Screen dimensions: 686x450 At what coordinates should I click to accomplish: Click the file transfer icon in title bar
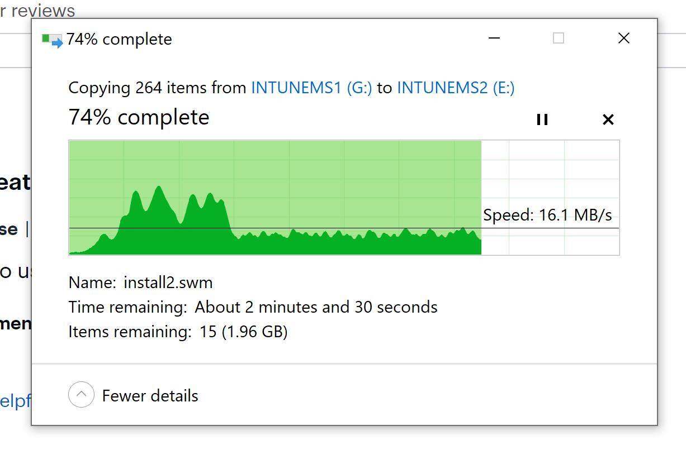pyautogui.click(x=52, y=40)
